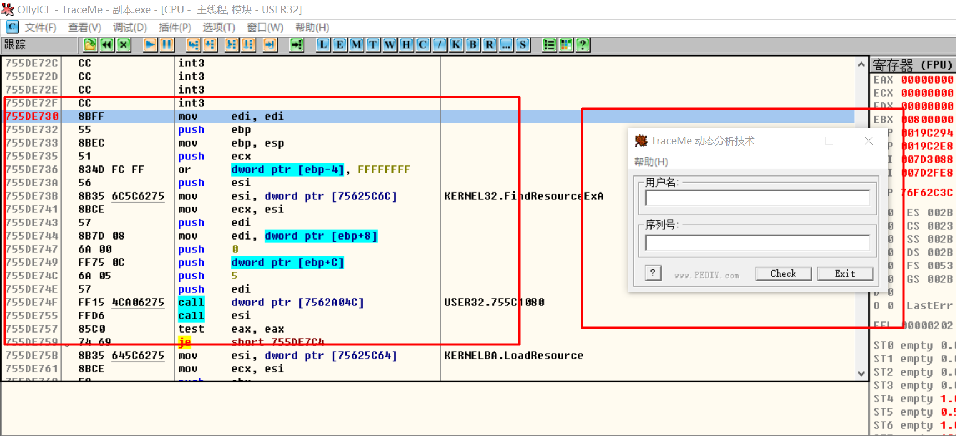Click the Step over toolbar icon
Viewport: 956px width, 436px height.
tap(210, 45)
